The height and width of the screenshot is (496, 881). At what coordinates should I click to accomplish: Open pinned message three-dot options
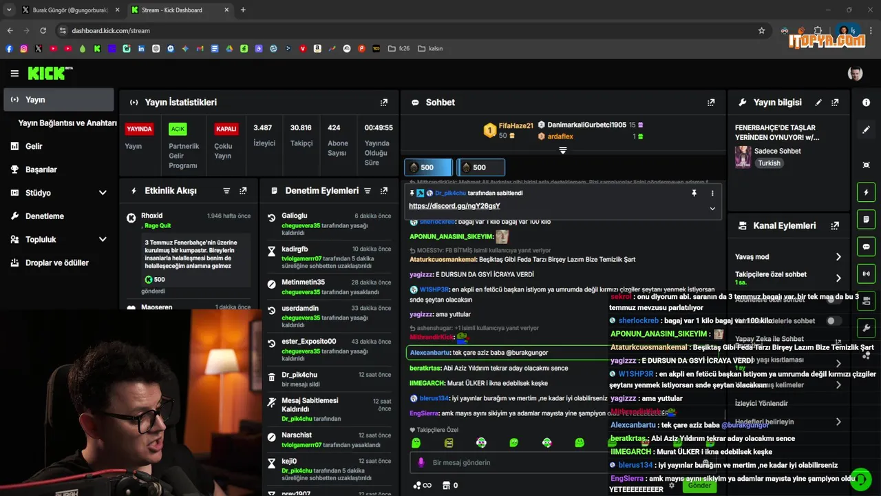(712, 194)
